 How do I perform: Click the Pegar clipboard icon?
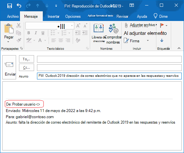coord(9,28)
